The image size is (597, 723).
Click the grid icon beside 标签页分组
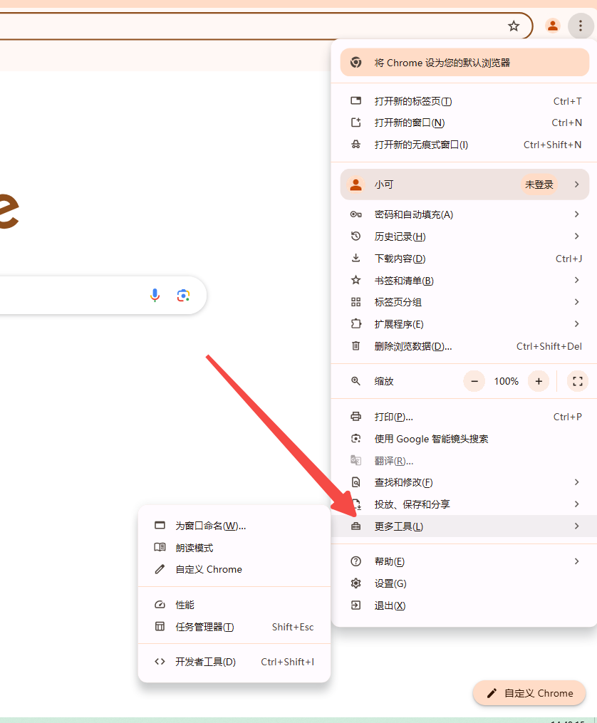pyautogui.click(x=356, y=302)
